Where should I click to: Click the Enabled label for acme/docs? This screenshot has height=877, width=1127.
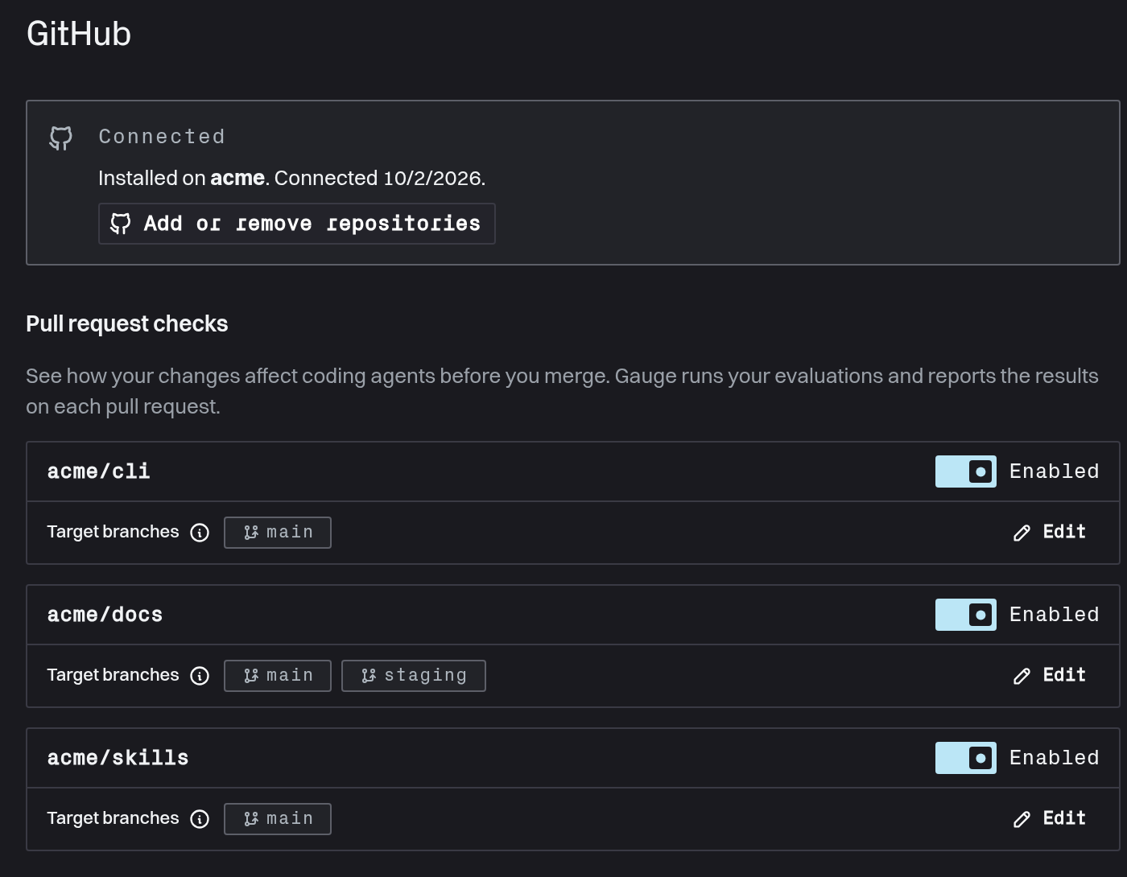[1055, 615]
